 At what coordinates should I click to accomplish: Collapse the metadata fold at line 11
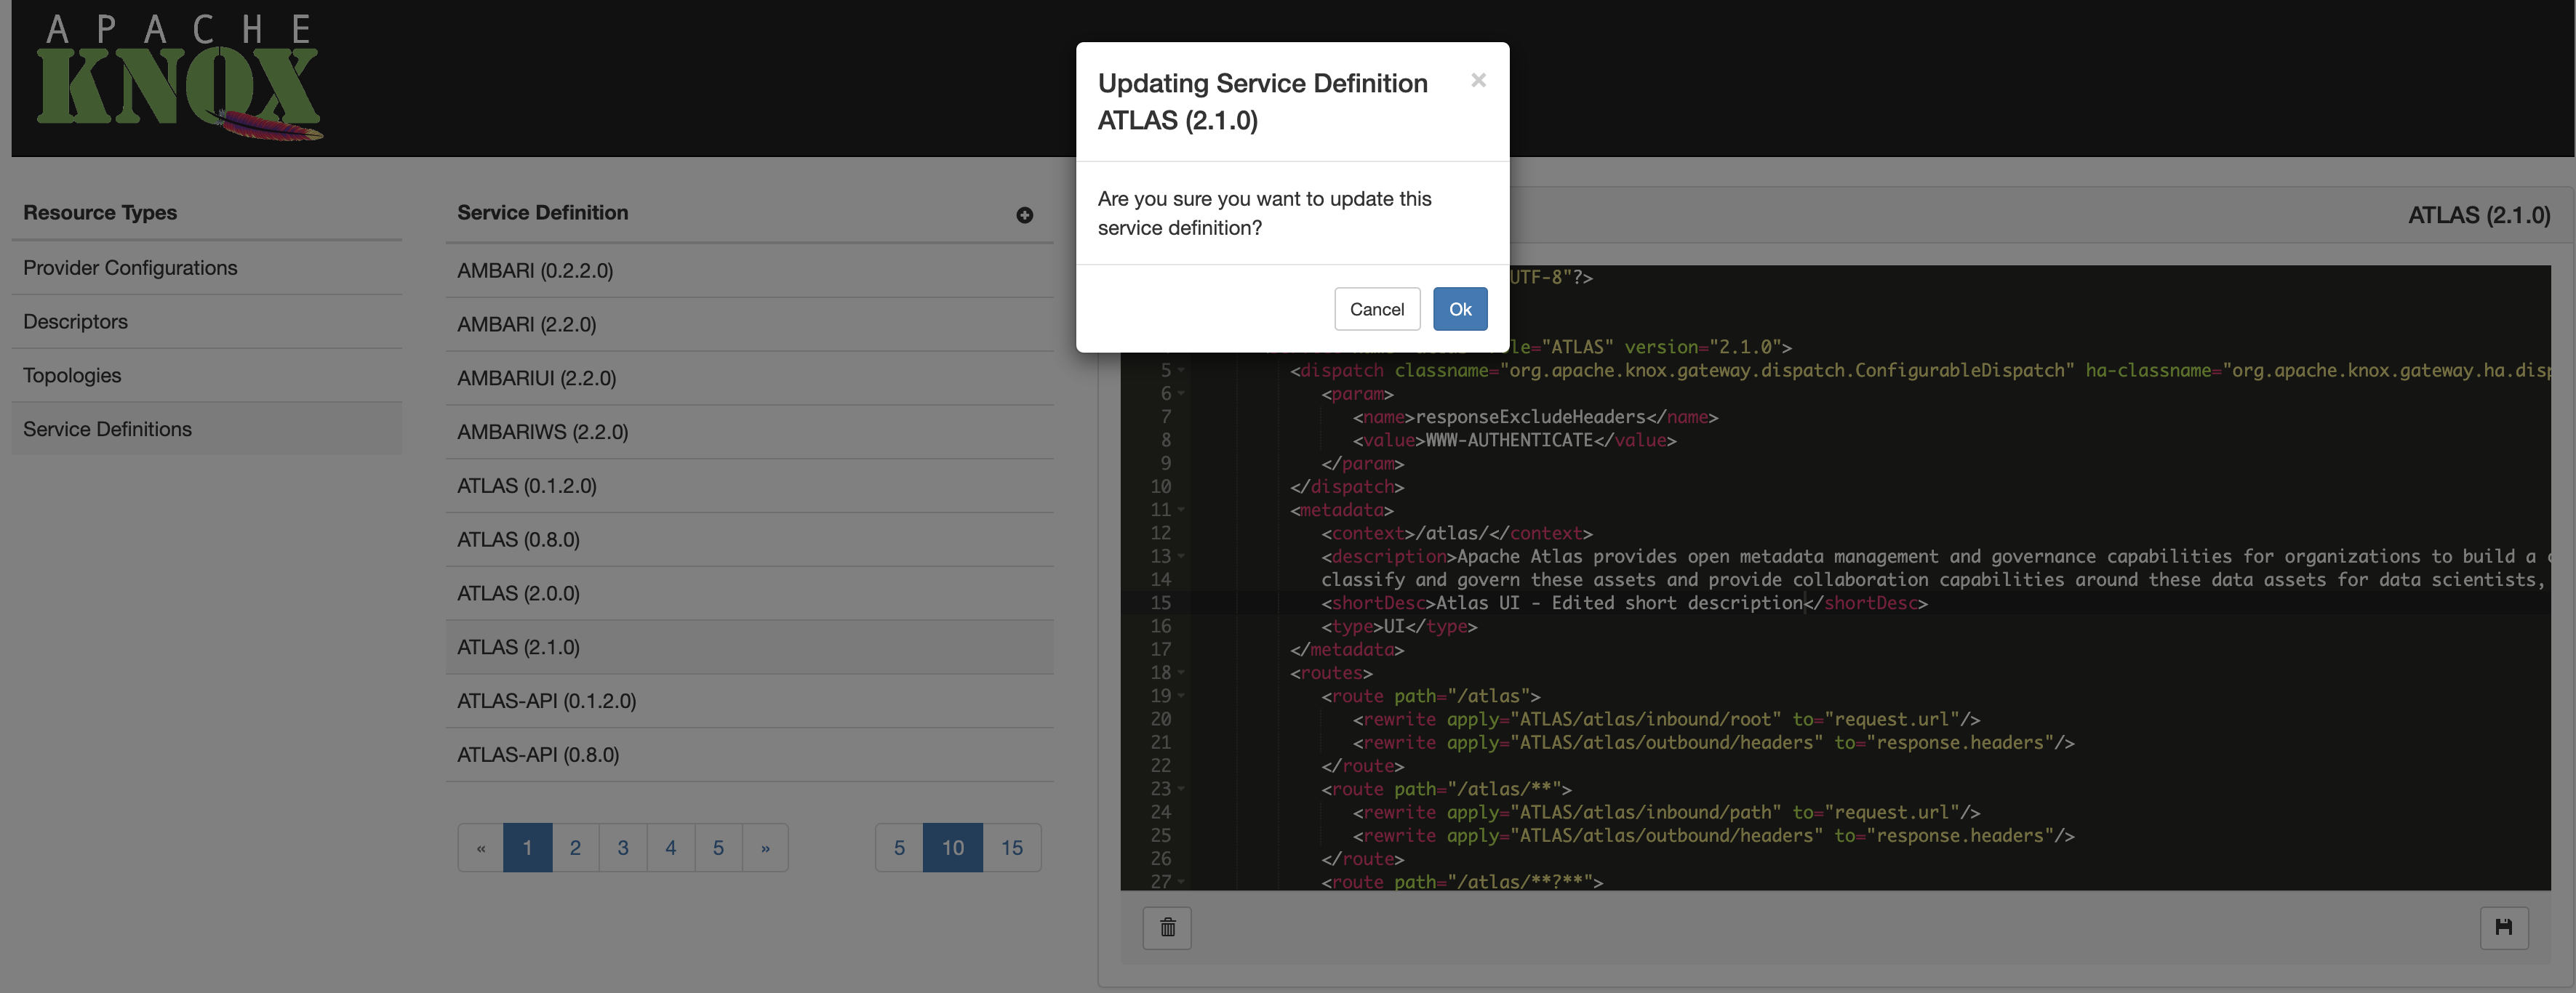[x=1181, y=510]
